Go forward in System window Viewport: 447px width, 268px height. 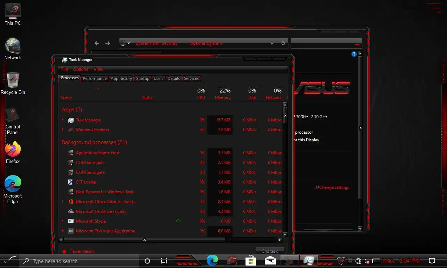point(108,43)
